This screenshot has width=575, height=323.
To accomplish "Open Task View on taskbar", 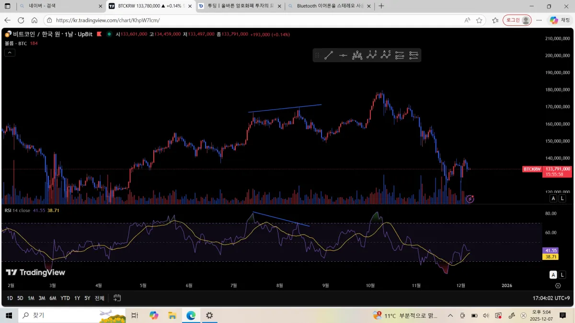I will pyautogui.click(x=135, y=315).
